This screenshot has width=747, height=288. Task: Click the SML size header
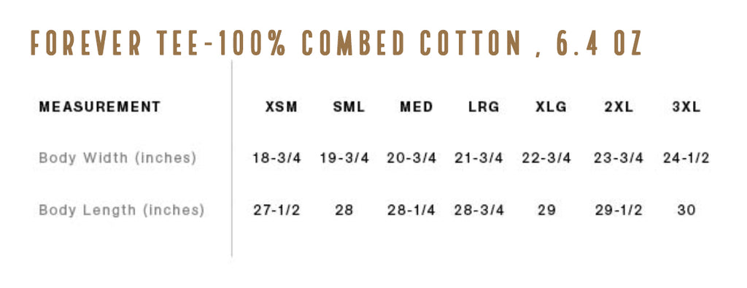pyautogui.click(x=349, y=107)
